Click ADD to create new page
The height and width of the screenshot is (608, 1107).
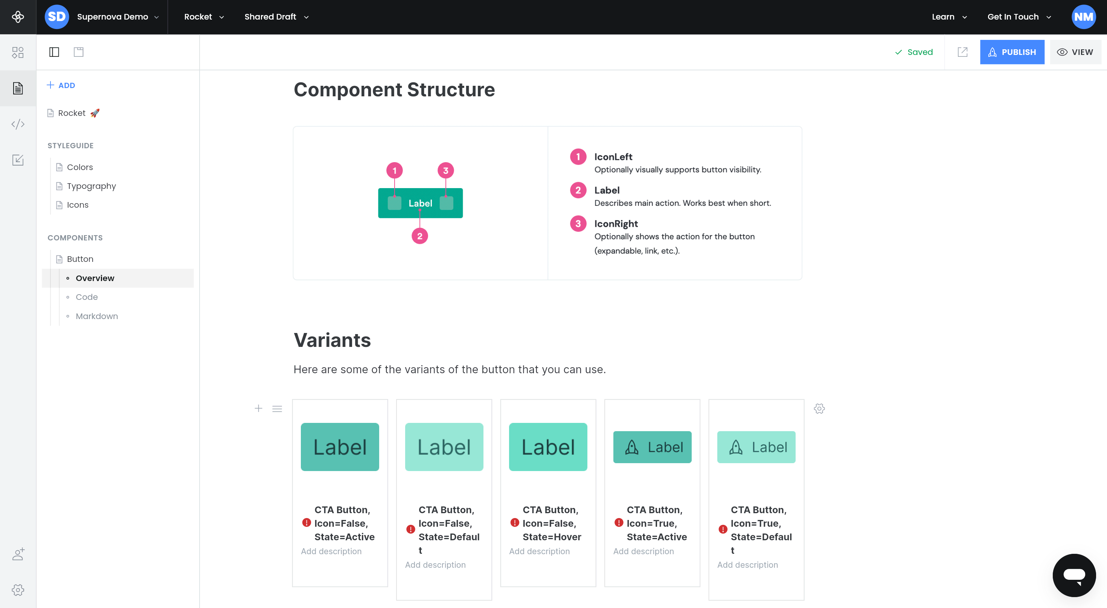[x=61, y=85]
